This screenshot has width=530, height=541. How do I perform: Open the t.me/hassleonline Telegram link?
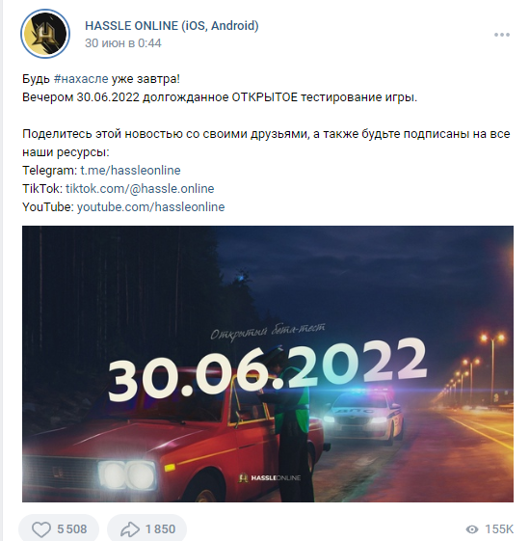point(130,171)
